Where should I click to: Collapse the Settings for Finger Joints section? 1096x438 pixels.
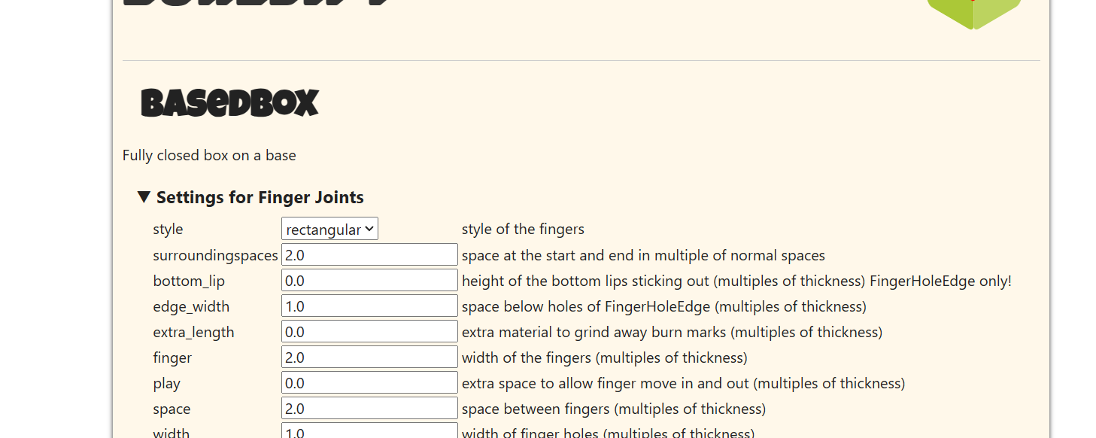[250, 197]
